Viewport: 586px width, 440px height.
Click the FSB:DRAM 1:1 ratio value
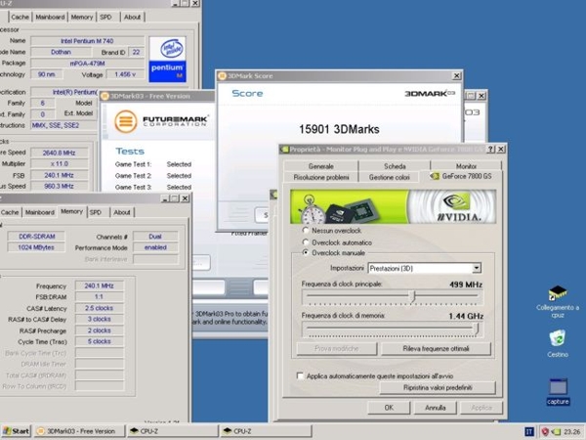[x=99, y=296]
